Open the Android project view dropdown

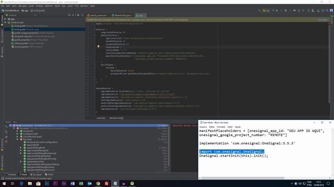click(21, 15)
